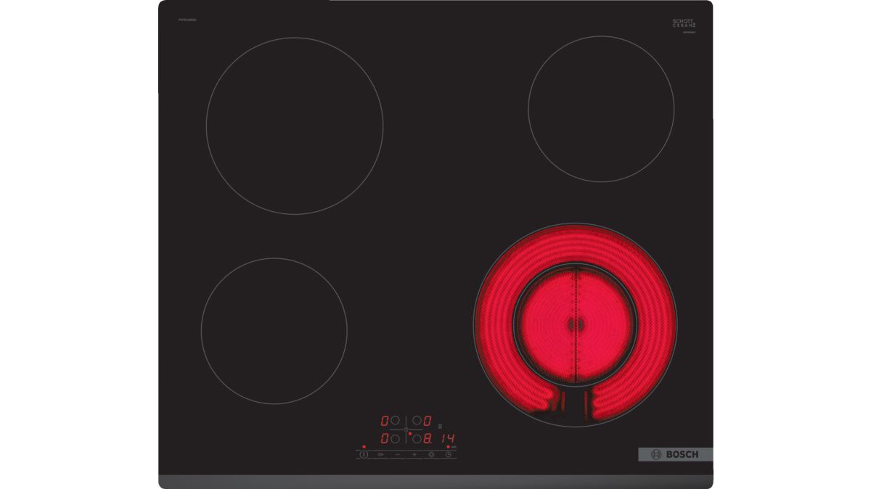Tap the dual-zone extension ring icon
871x489 pixels.
[432, 454]
